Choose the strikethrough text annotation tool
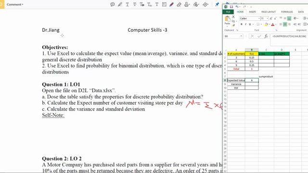308x173 pixels. [x=135, y=4]
